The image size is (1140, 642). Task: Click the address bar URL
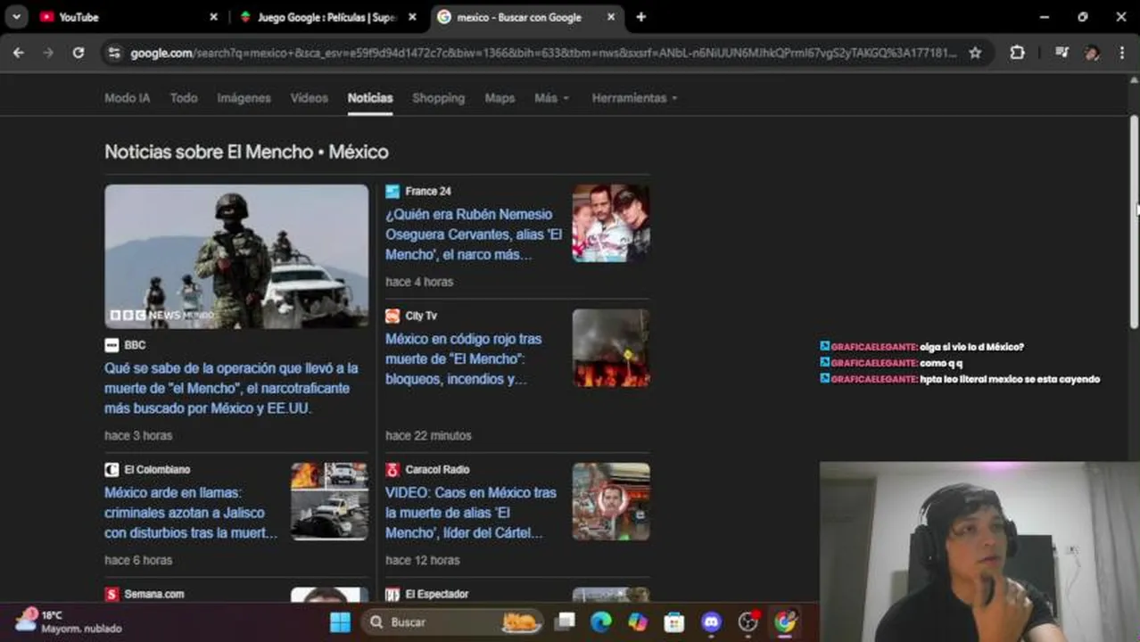pos(543,53)
